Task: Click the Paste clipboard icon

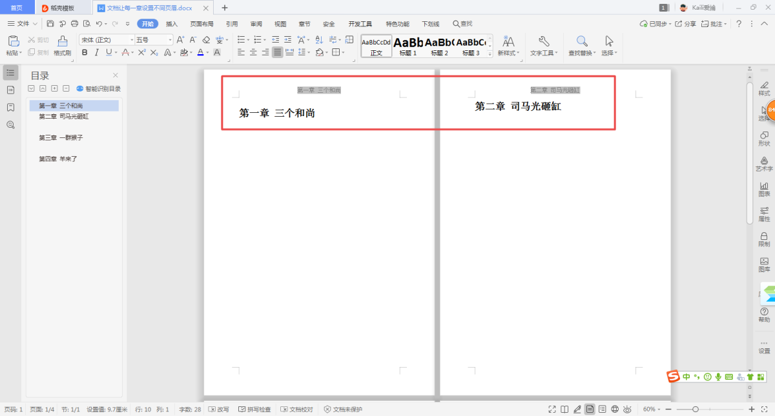Action: [14, 41]
